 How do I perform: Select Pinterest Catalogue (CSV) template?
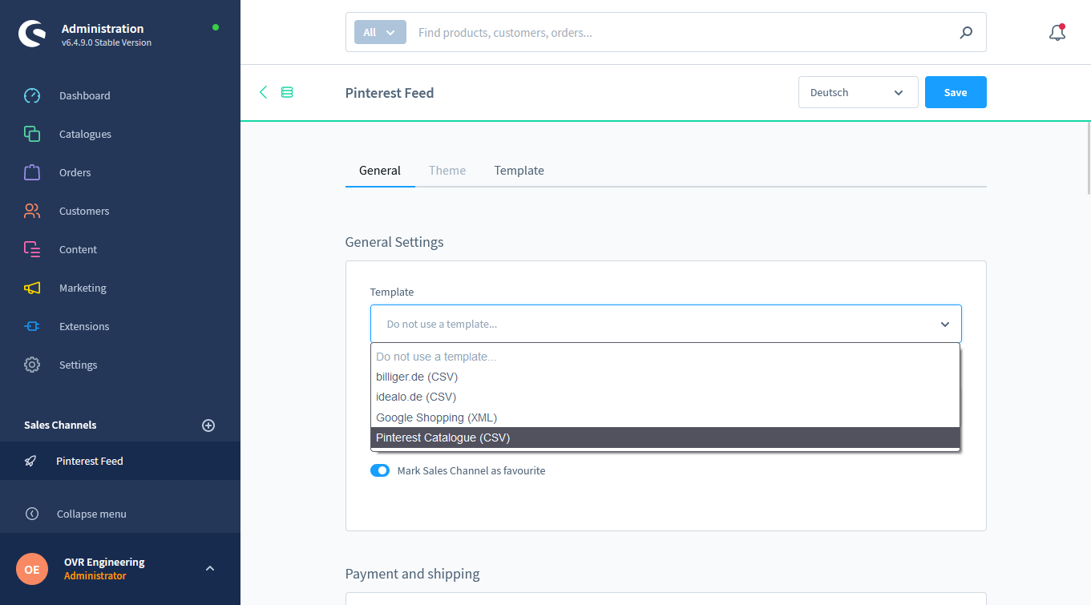click(665, 438)
